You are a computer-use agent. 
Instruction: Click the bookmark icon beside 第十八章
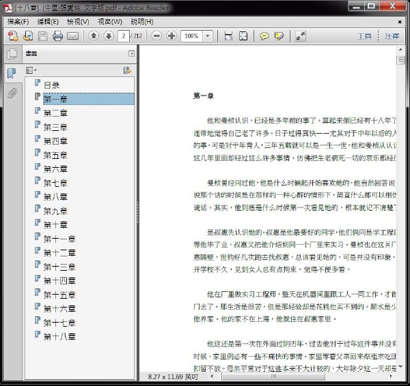tap(38, 334)
